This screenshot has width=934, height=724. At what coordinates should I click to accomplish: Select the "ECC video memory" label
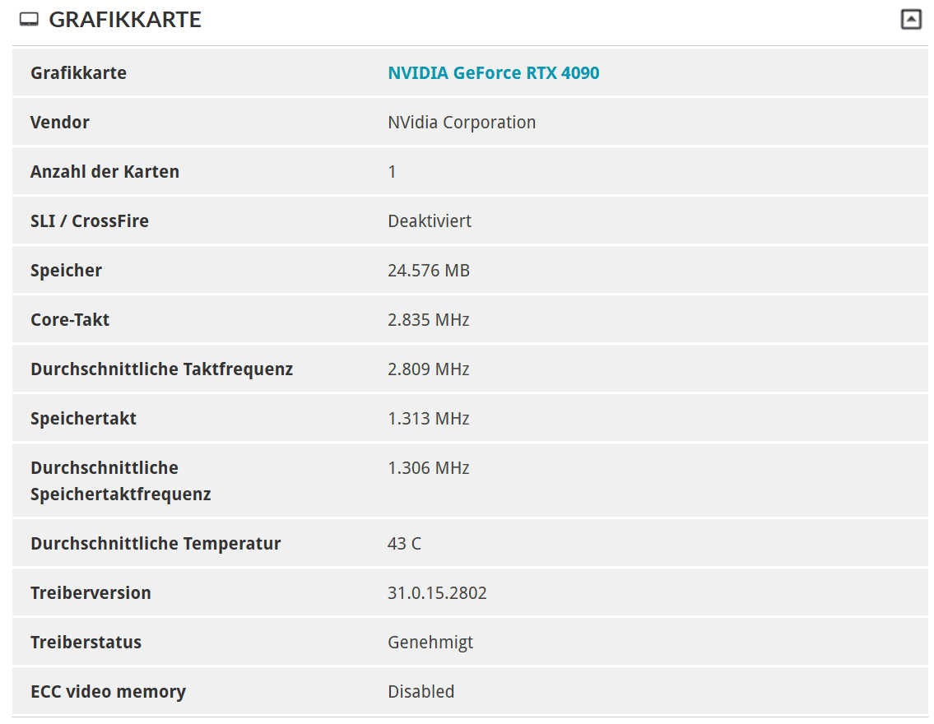coord(108,692)
